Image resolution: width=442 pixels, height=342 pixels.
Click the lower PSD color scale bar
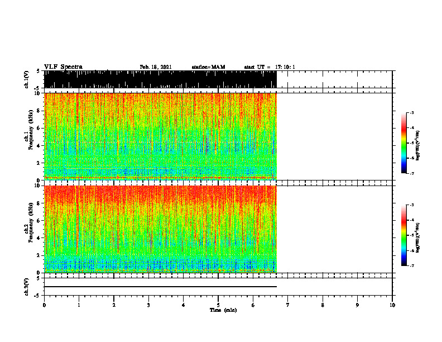tap(404, 235)
